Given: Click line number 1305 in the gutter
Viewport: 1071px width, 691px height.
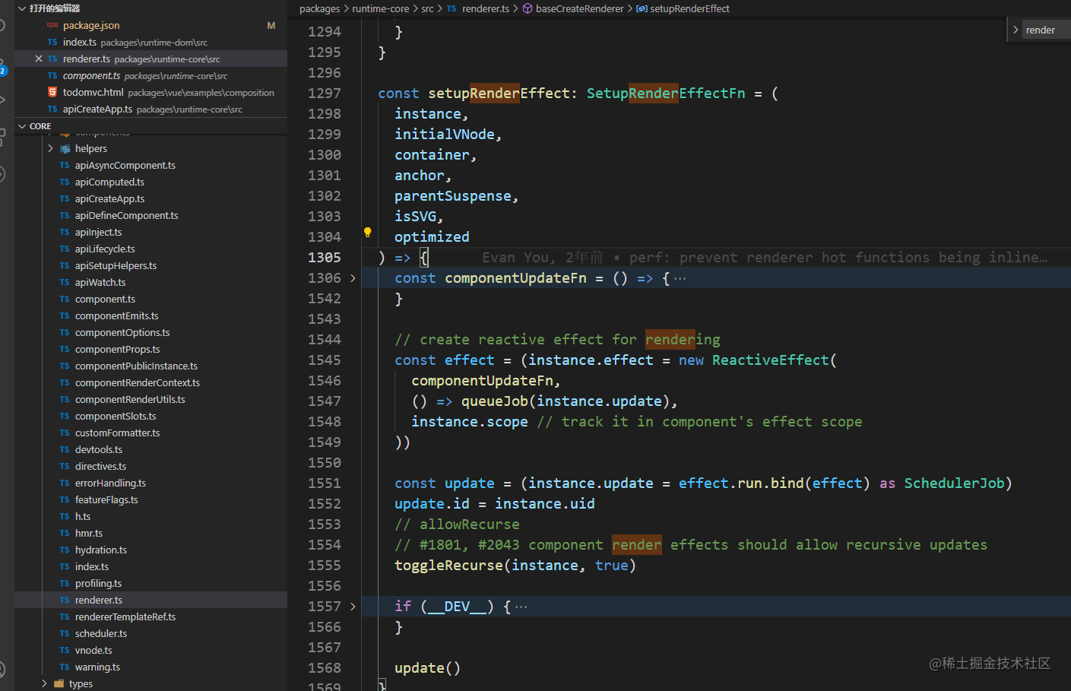Looking at the screenshot, I should [325, 258].
